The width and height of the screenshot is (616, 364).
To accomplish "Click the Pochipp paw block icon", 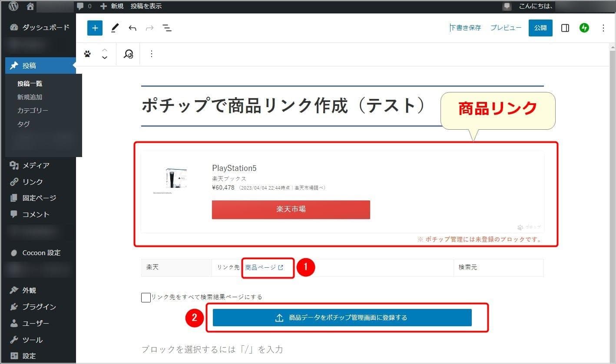I will (x=87, y=54).
